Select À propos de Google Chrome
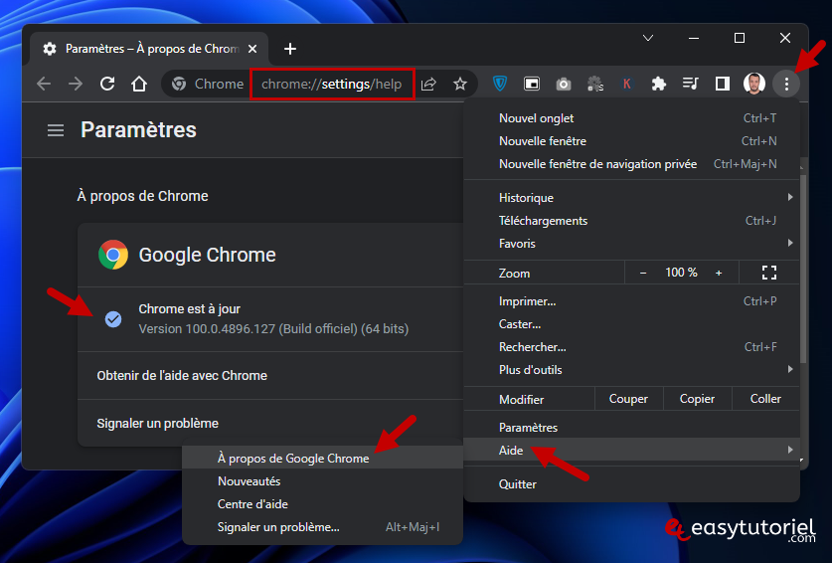The height and width of the screenshot is (563, 832). pyautogui.click(x=323, y=459)
